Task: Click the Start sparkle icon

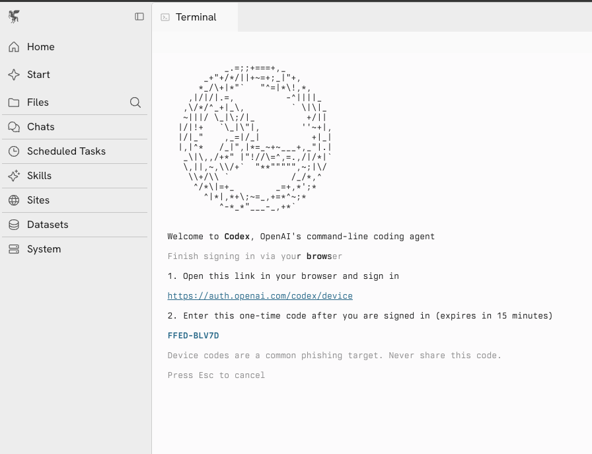Action: [x=14, y=75]
